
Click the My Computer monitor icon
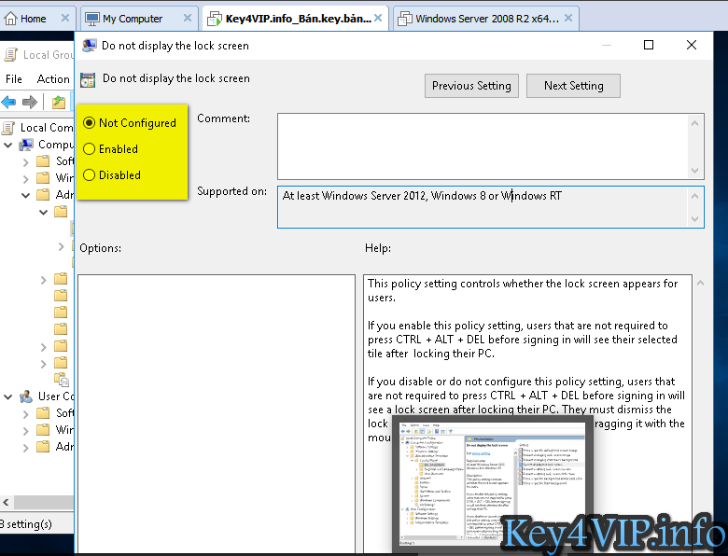[x=92, y=19]
